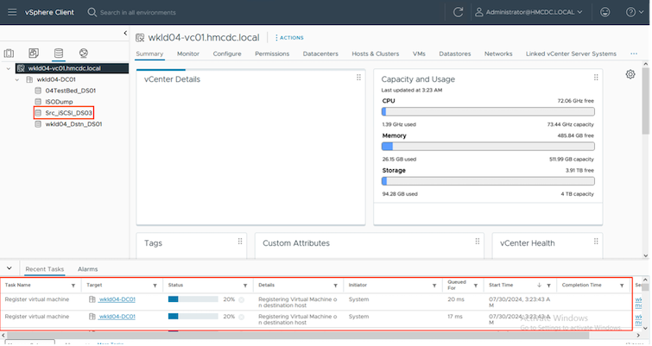Open the vSphere Client hamburger menu
This screenshot has width=652, height=346.
pyautogui.click(x=10, y=13)
